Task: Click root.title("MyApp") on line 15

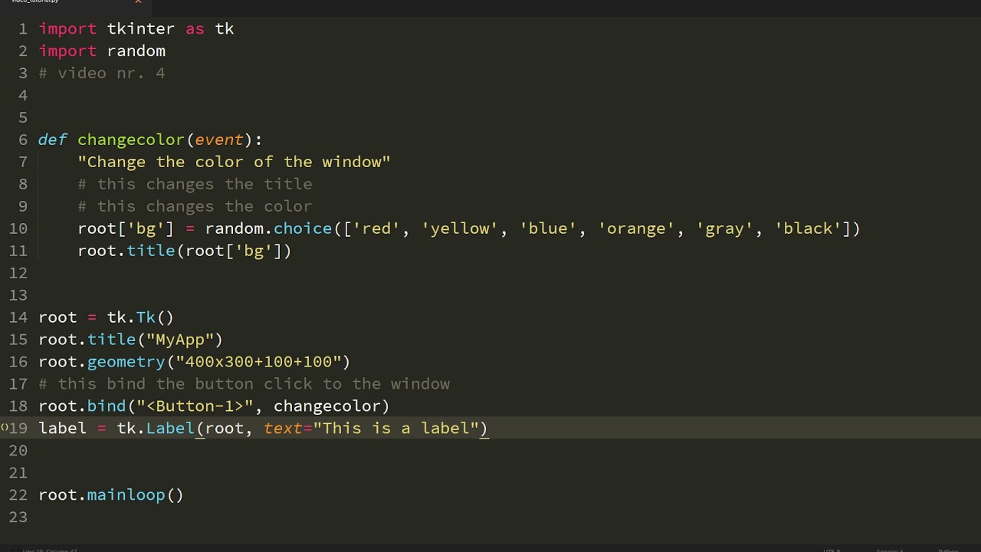Action: (x=130, y=339)
